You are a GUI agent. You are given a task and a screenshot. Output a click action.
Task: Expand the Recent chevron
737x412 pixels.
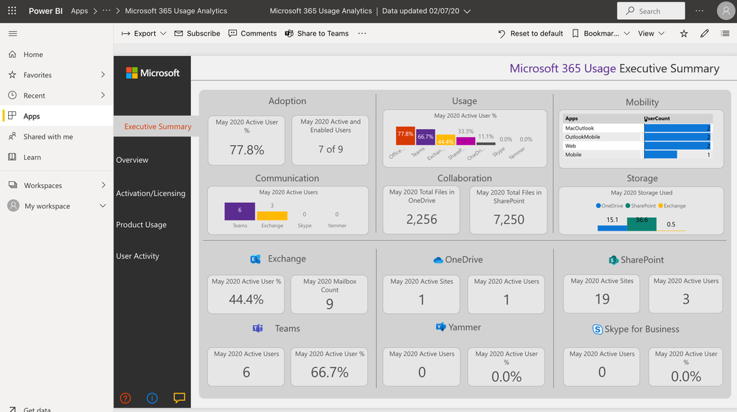tap(103, 95)
